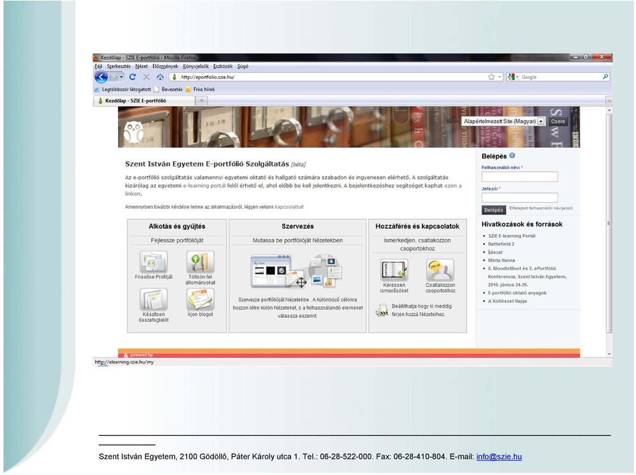
Task: Open the Battlefield 2 link
Action: (x=501, y=244)
